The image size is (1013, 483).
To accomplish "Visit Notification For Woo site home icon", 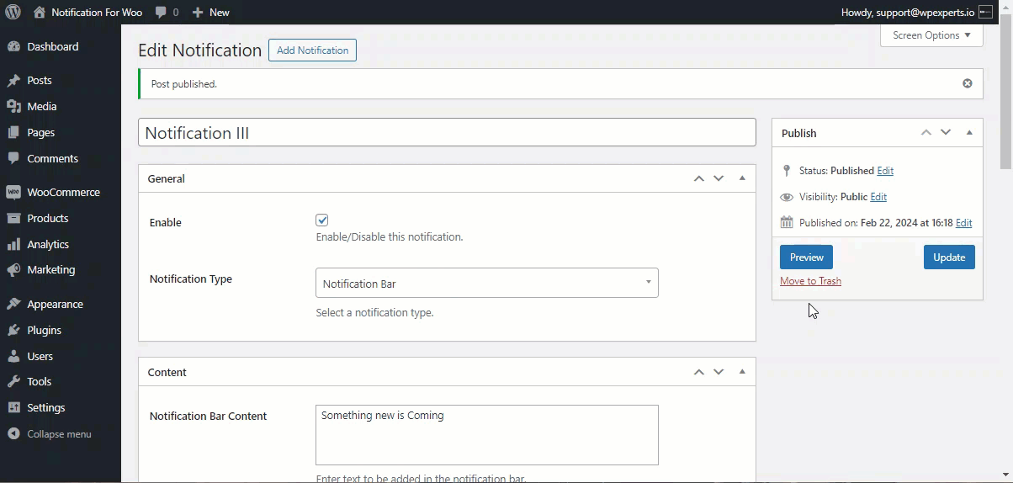I will point(40,12).
